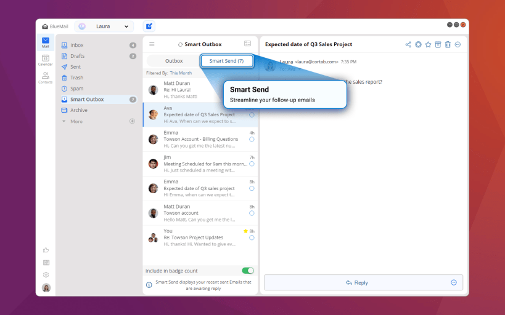Click the grid layout icon in sidebar
Screen dimensions: 505x315
[46, 263]
